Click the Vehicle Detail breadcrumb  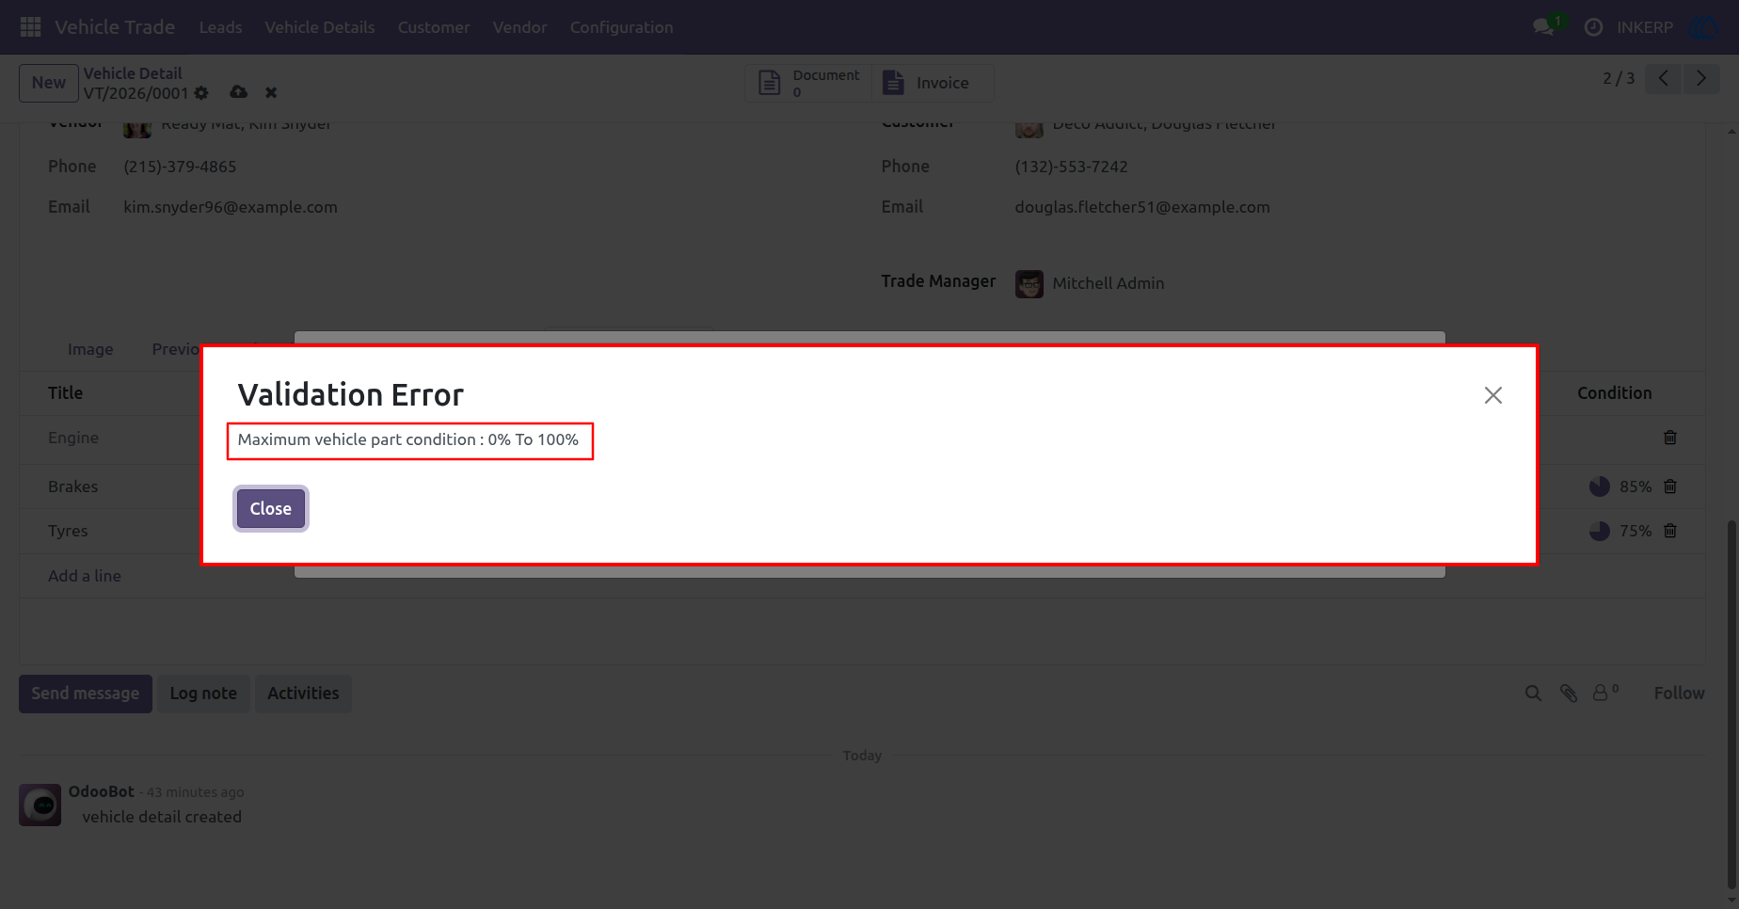(133, 73)
